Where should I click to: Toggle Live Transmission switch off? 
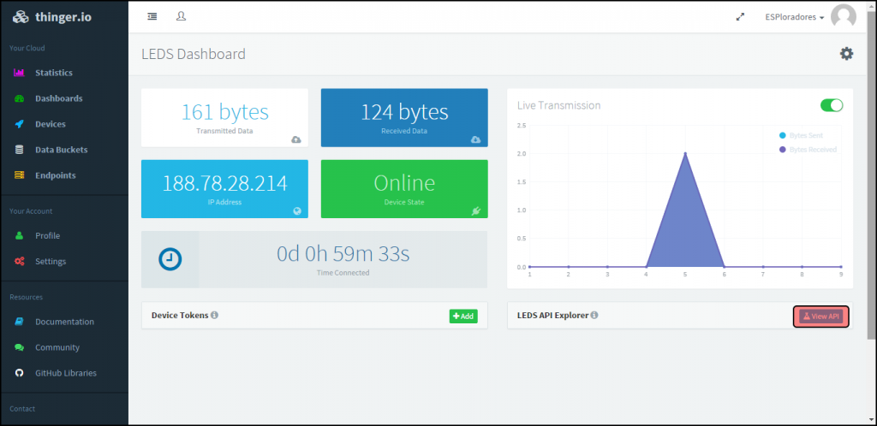click(x=832, y=105)
